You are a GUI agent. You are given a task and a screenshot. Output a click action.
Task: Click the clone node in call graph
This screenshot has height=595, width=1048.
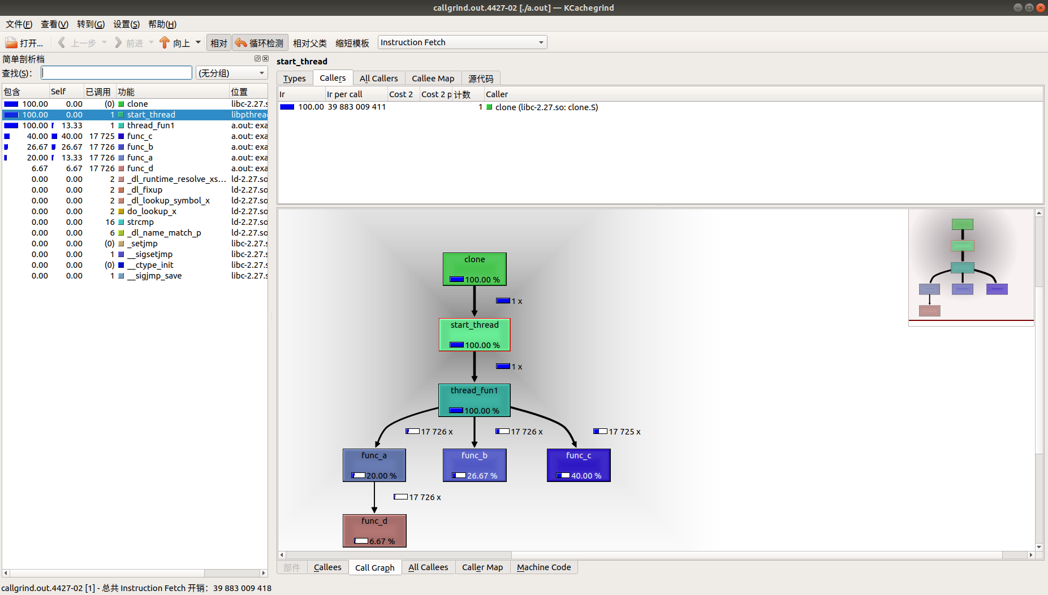tap(475, 269)
